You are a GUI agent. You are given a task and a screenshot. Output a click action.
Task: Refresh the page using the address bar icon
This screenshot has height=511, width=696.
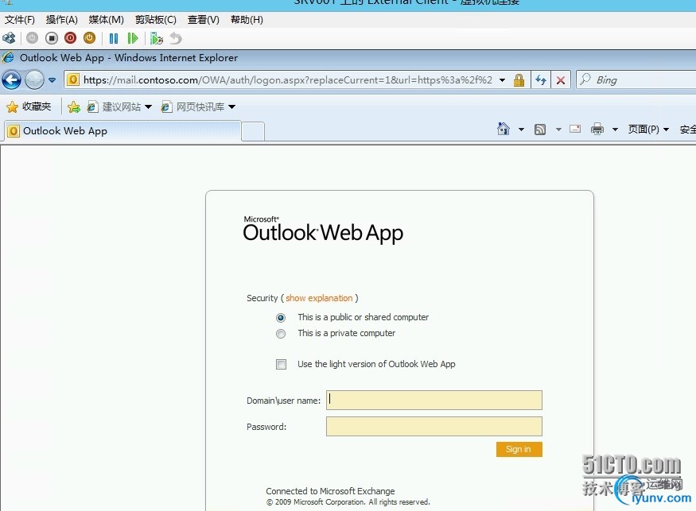click(541, 80)
